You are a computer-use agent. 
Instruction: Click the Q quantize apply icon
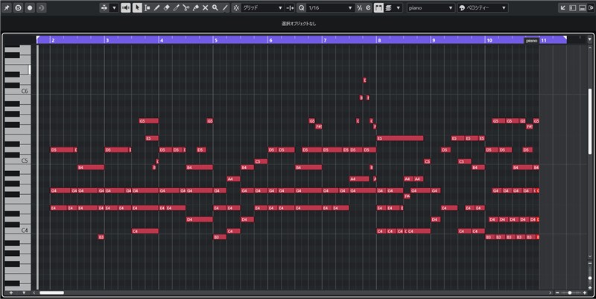pyautogui.click(x=302, y=7)
